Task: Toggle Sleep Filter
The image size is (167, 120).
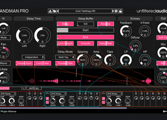Action: click(x=106, y=43)
